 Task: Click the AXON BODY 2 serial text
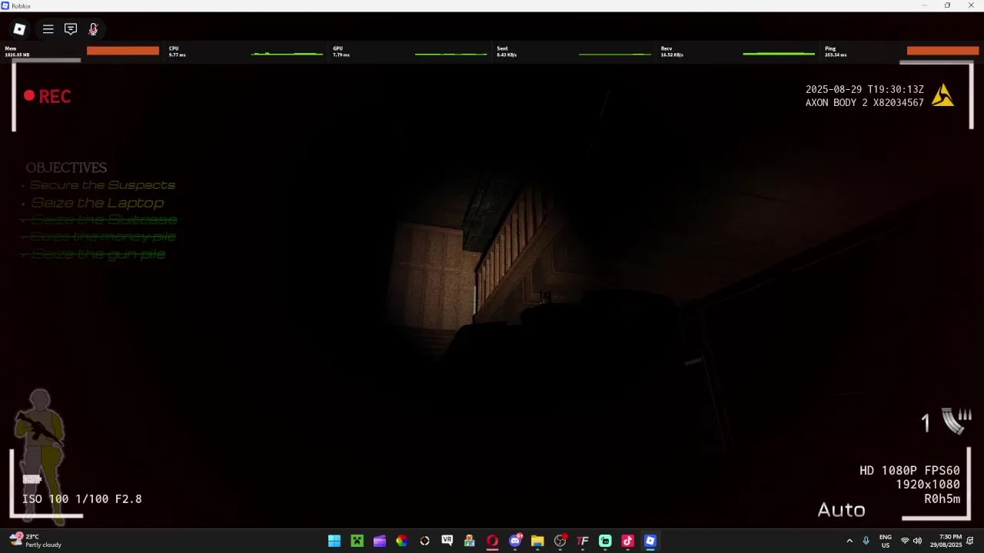click(865, 103)
